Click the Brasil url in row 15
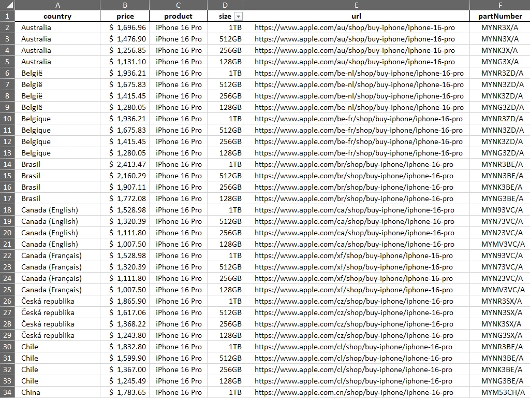530x398 pixels. click(x=356, y=176)
